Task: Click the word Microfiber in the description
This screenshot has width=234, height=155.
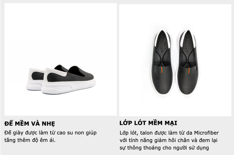Action: (x=206, y=133)
